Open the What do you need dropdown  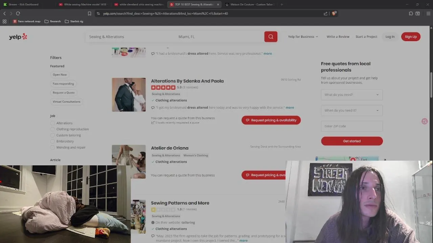pyautogui.click(x=352, y=94)
